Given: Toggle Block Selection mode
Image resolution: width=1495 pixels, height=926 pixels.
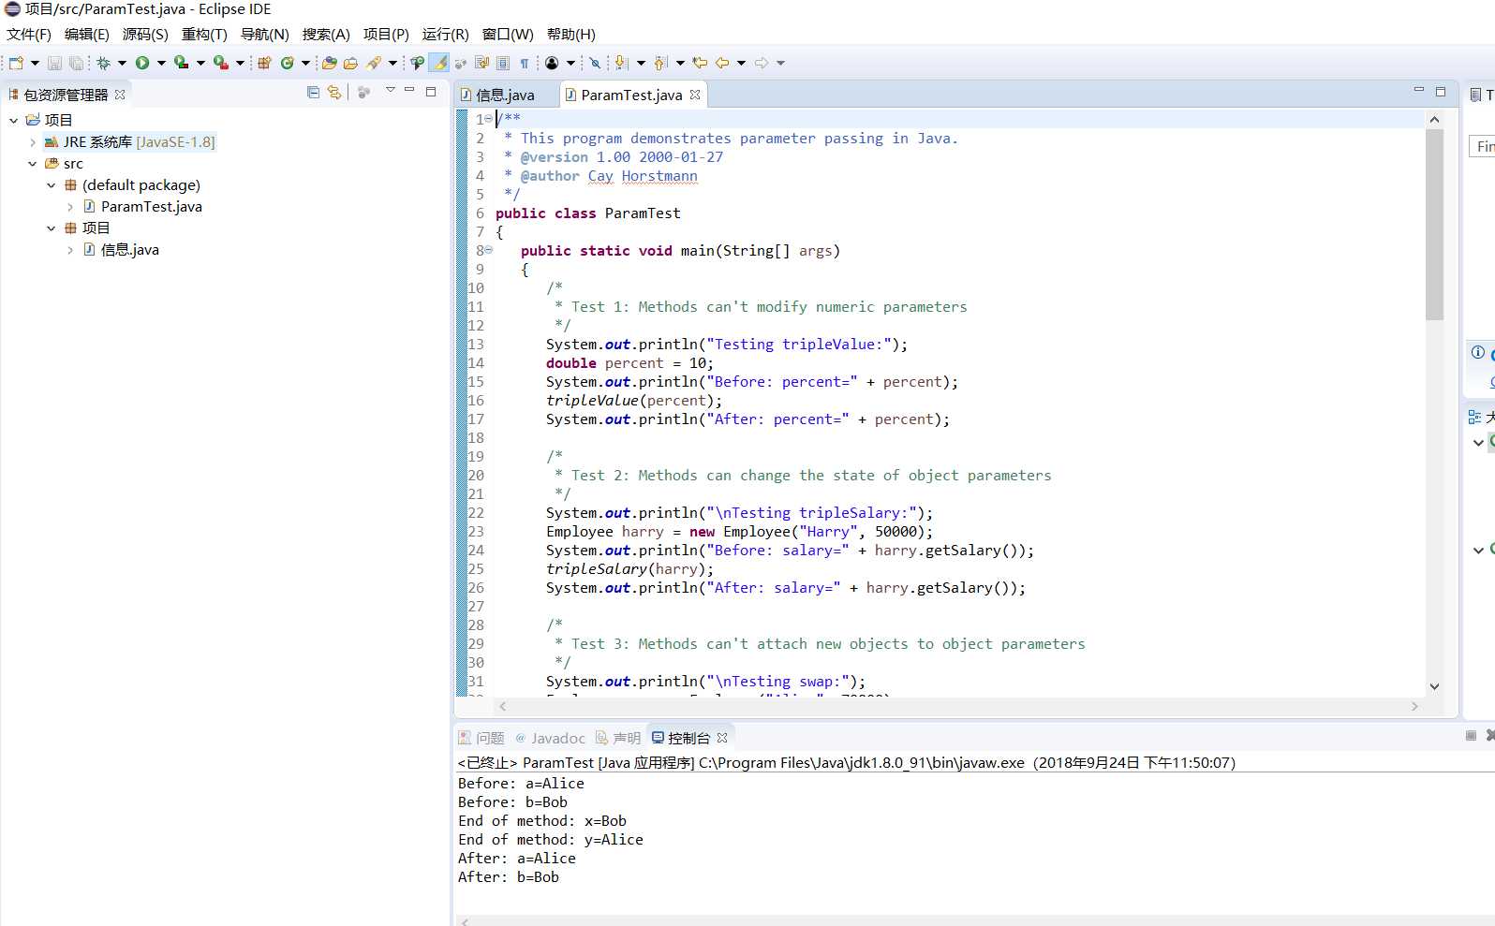Looking at the screenshot, I should tap(503, 63).
